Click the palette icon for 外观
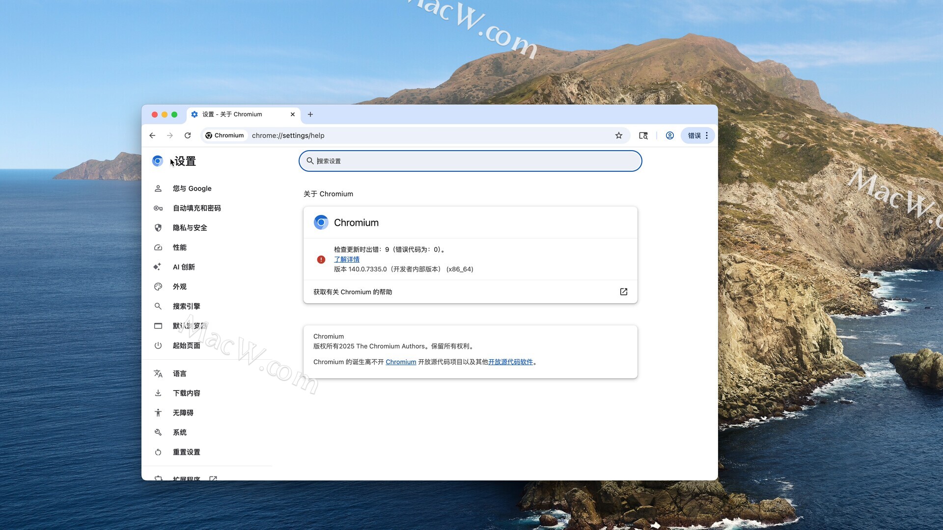943x530 pixels. 158,287
